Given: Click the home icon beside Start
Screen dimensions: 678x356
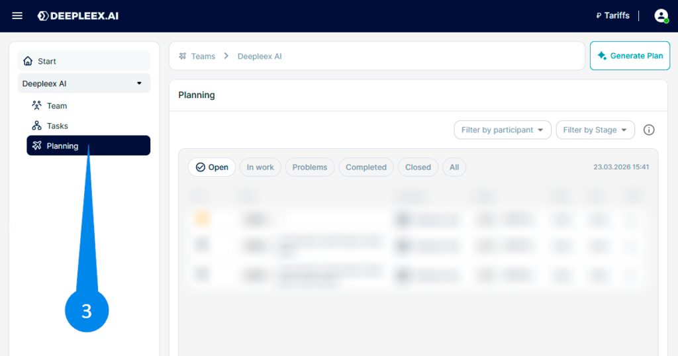Looking at the screenshot, I should coord(28,61).
